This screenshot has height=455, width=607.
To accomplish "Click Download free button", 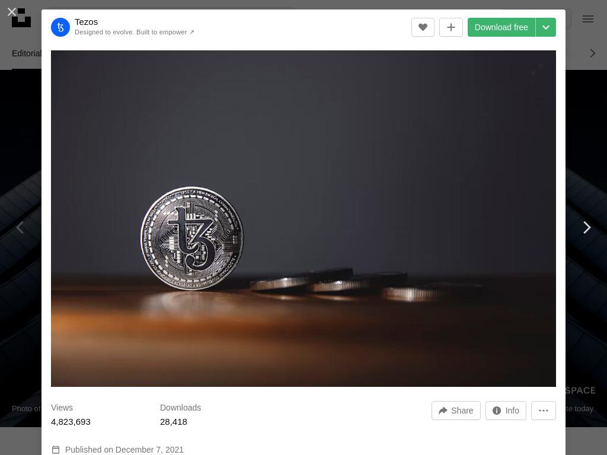I will click(x=501, y=27).
